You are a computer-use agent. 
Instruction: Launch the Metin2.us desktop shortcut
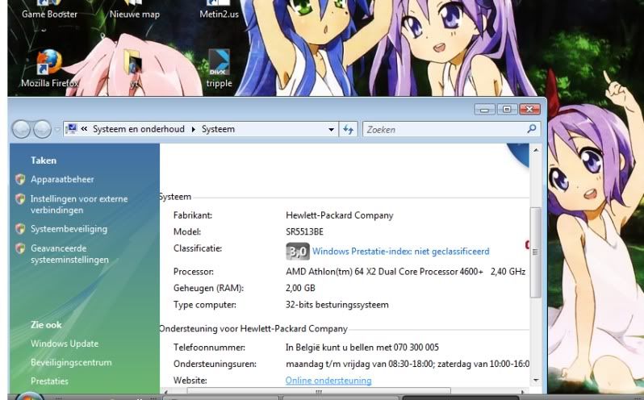tap(219, 10)
